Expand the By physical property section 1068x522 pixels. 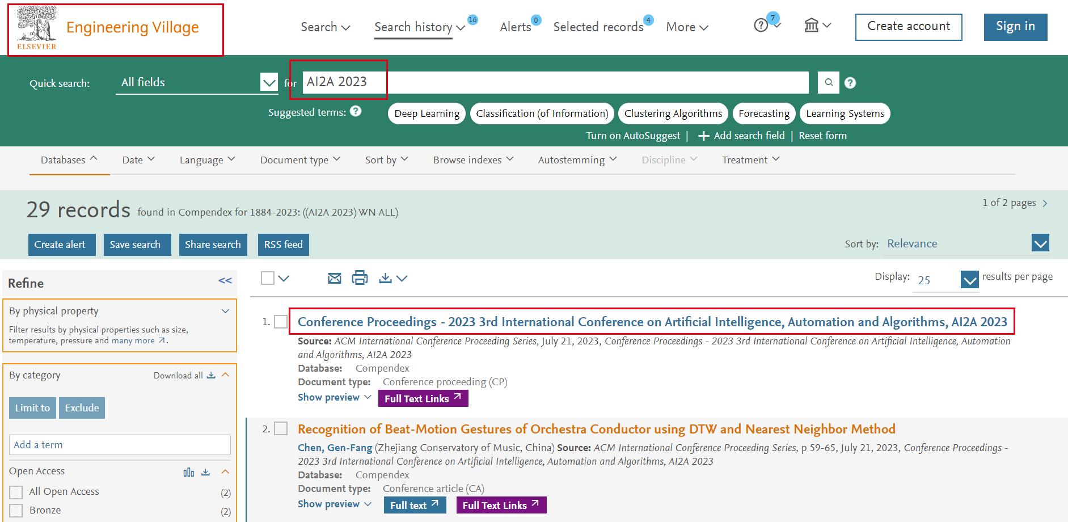coord(225,311)
